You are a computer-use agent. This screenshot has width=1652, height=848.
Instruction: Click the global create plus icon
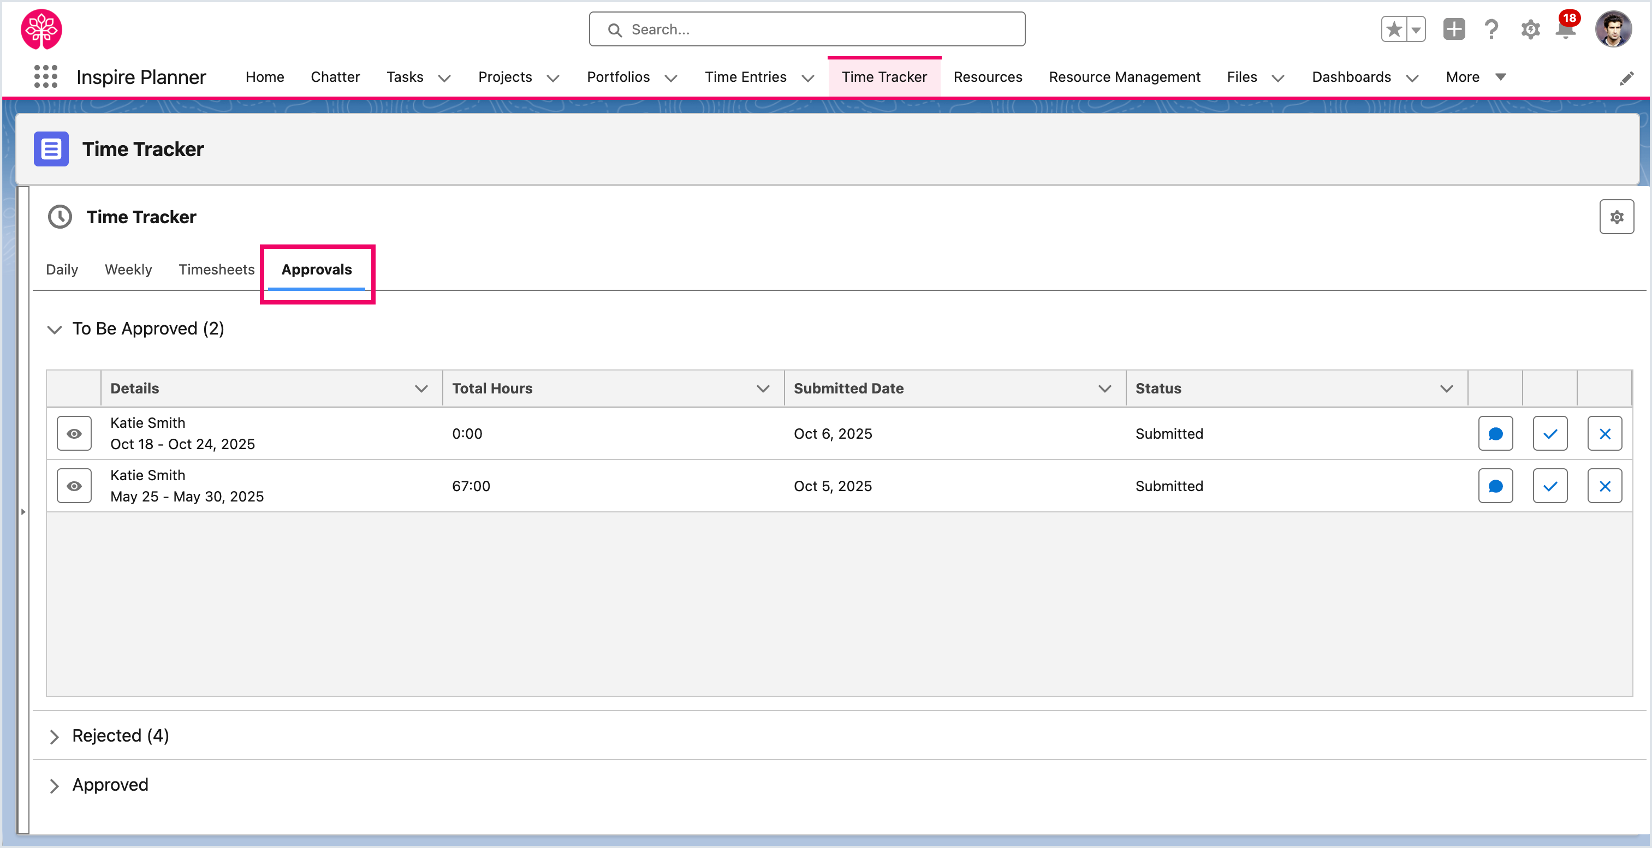[x=1453, y=29]
